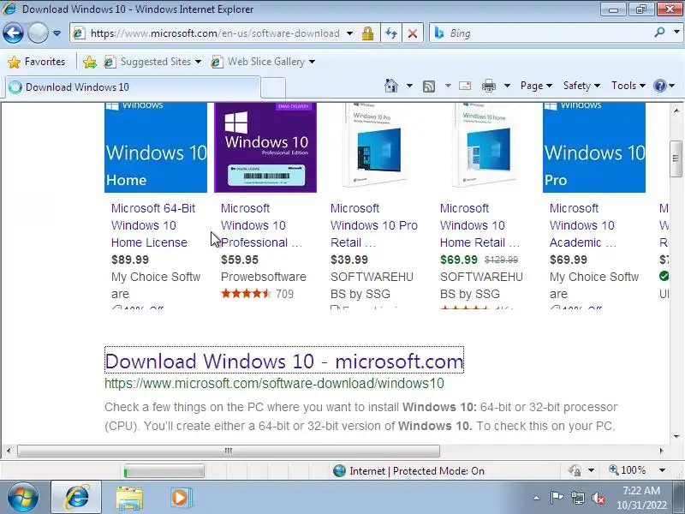Image resolution: width=685 pixels, height=514 pixels.
Task: Click the privacy report status bar icon
Action: pyautogui.click(x=575, y=470)
